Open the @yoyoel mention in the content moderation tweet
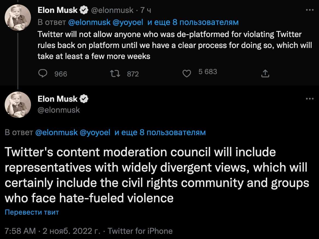 [95, 133]
